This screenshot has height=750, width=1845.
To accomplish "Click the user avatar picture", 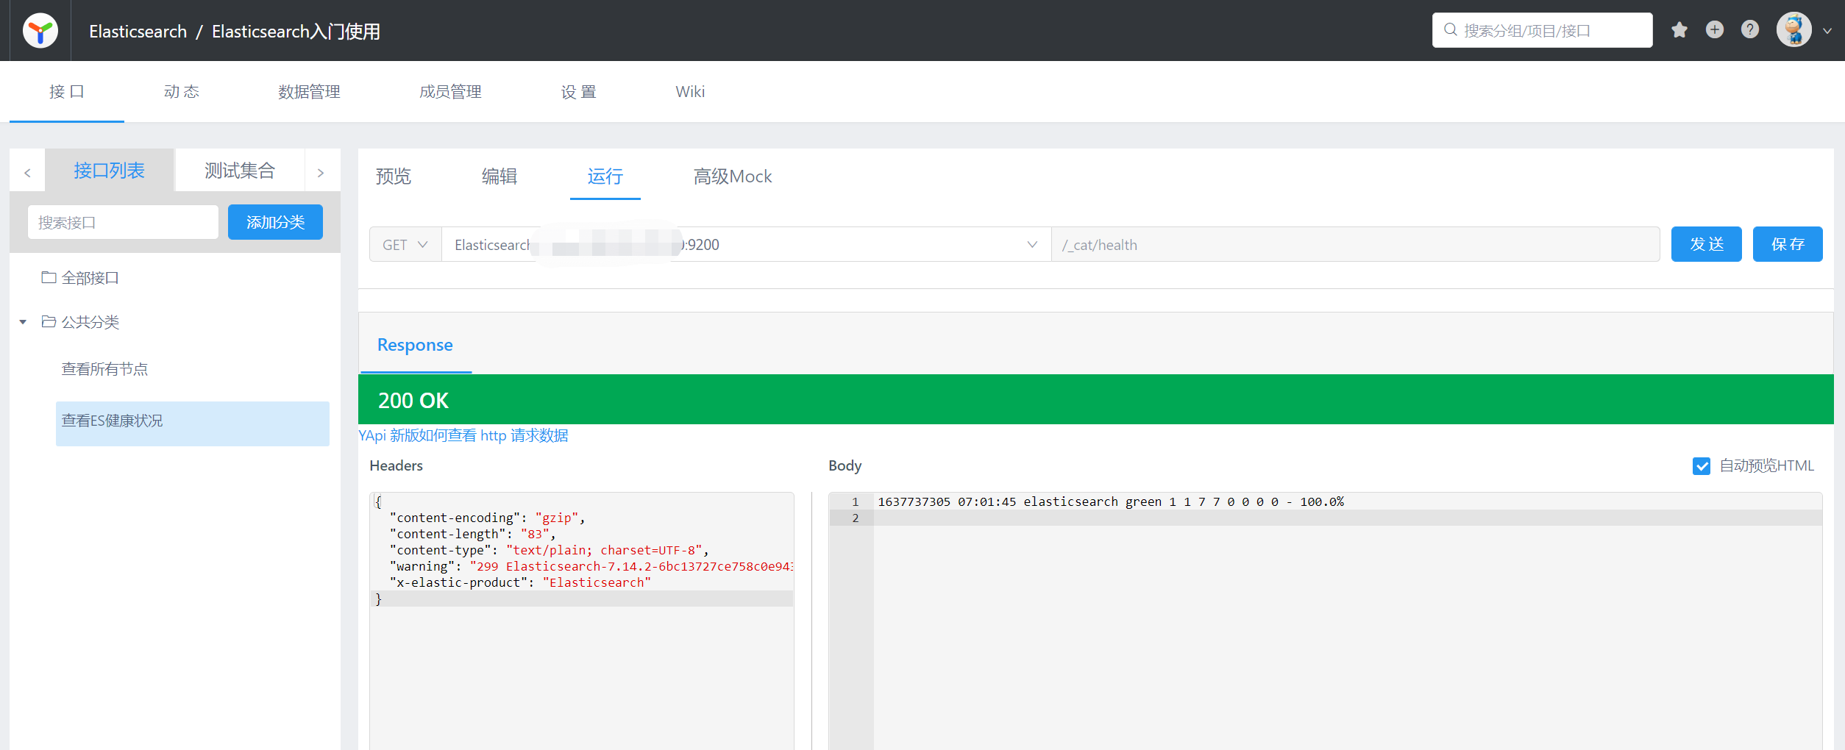I will (x=1794, y=30).
